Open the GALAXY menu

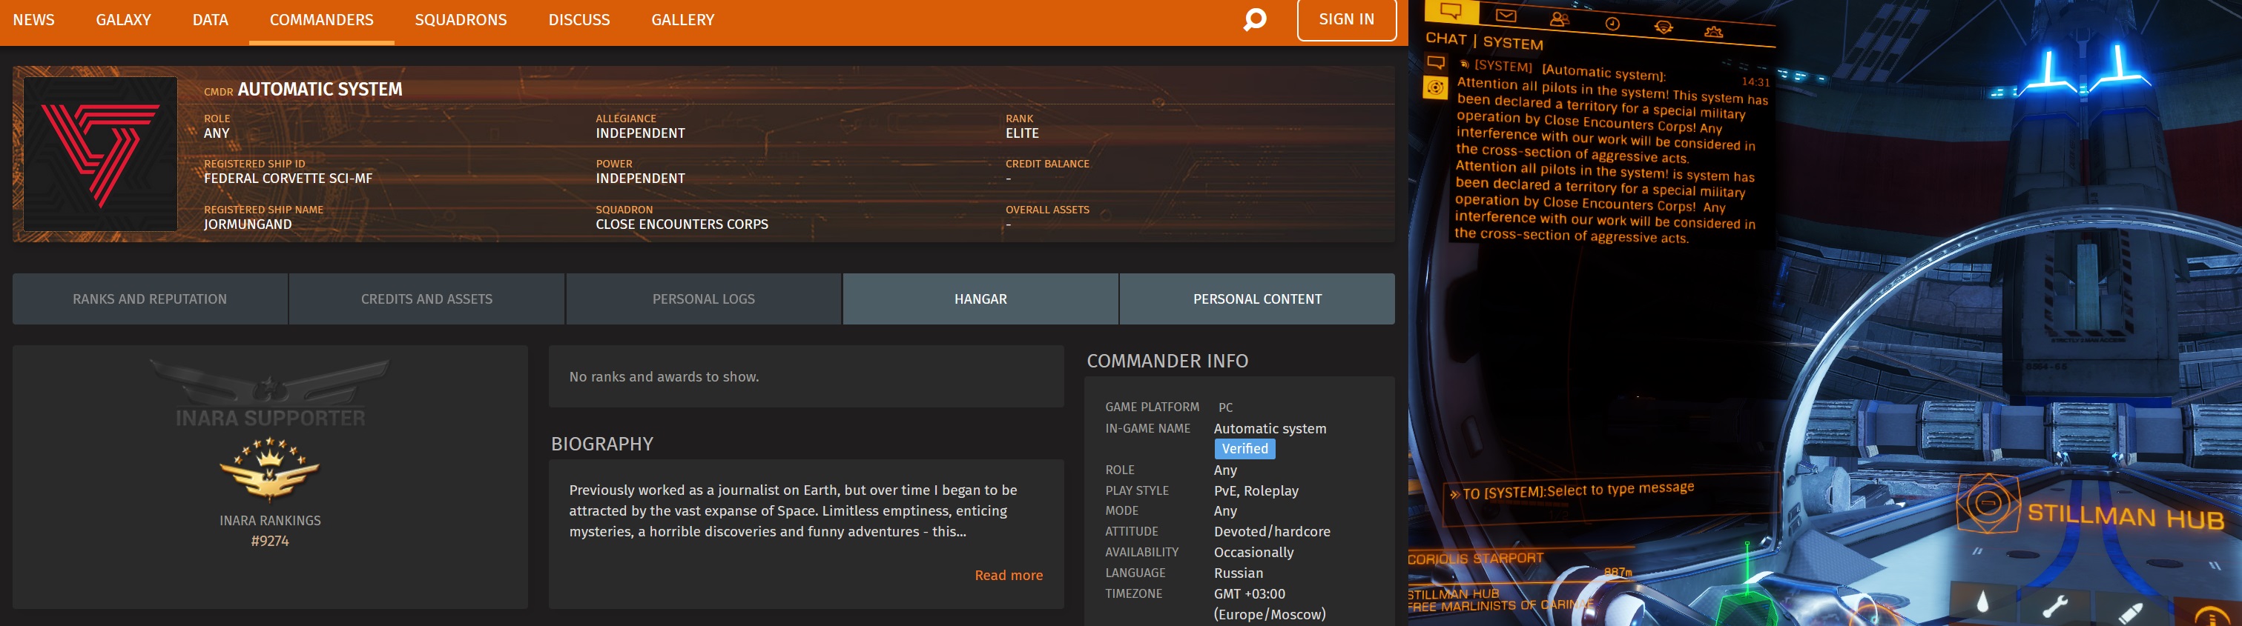tap(124, 20)
